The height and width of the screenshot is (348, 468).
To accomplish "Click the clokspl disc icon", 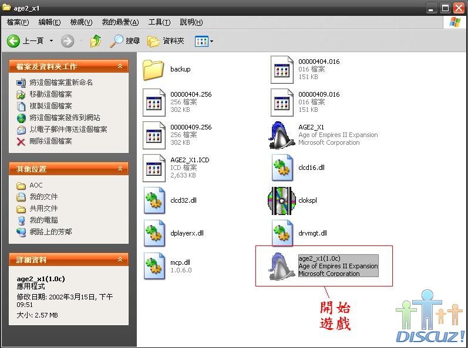I will (x=281, y=200).
